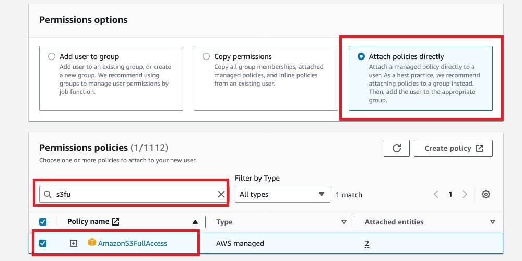This screenshot has width=522, height=261.
Task: Select the Copy permissions radio option
Action: (206, 56)
